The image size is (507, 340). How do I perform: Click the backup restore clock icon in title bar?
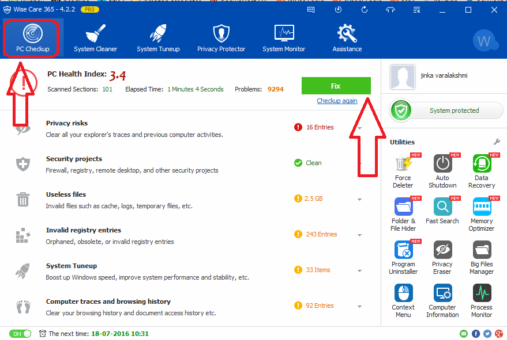pos(338,10)
